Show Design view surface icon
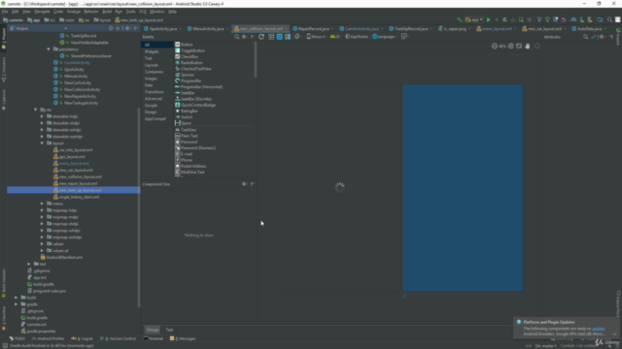622x349 pixels. click(x=271, y=37)
